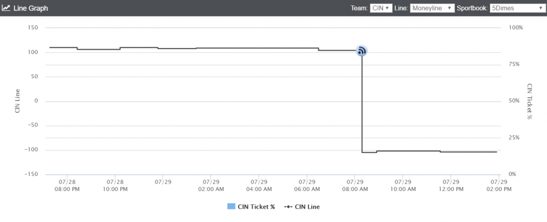The image size is (547, 222).
Task: Open the Moneyline line type dropdown
Action: 432,8
